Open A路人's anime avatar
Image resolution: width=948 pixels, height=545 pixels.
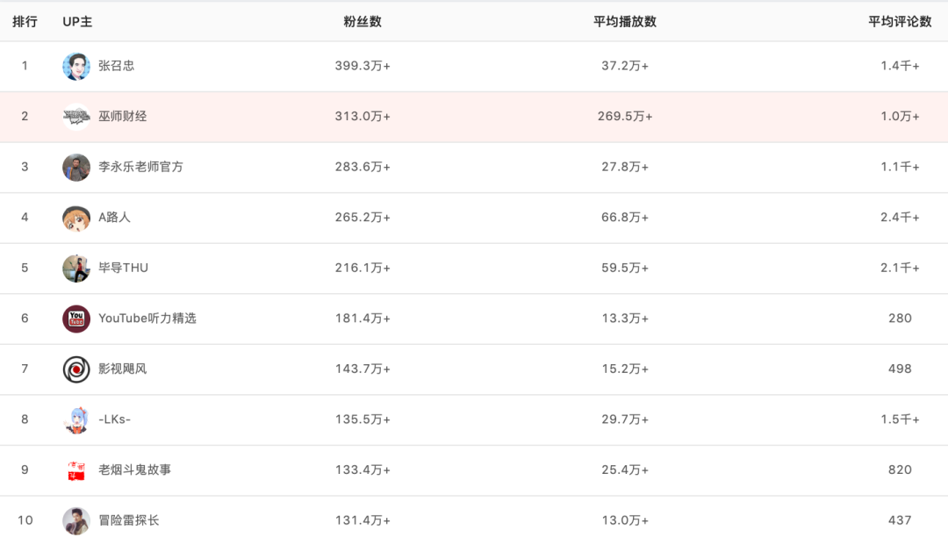tap(76, 218)
